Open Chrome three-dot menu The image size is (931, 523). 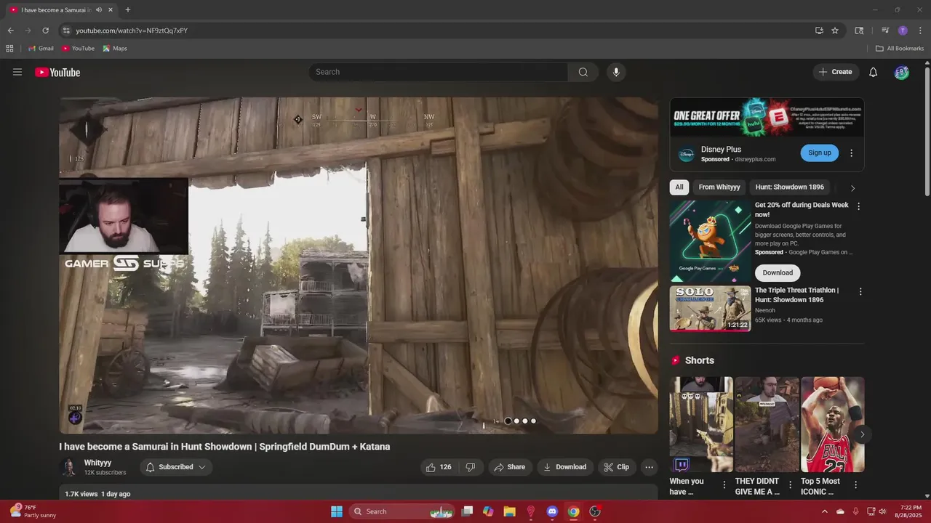[x=920, y=31]
